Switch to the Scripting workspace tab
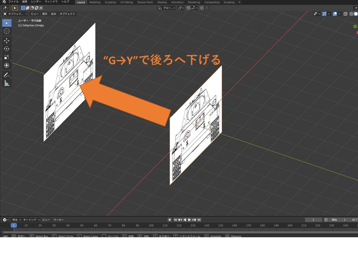Screen dimensions: 358x269 (229, 2)
